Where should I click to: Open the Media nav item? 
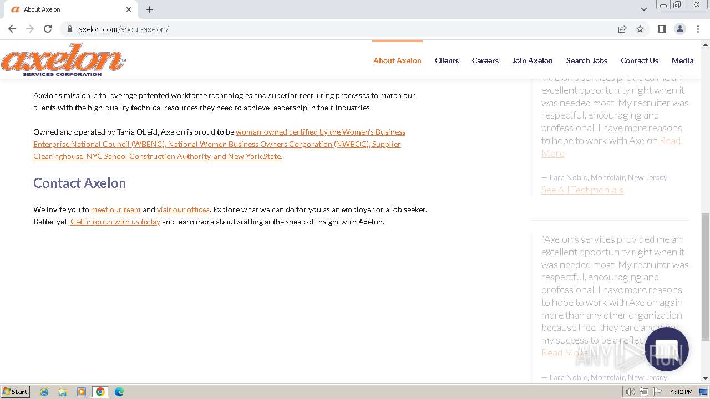point(682,60)
